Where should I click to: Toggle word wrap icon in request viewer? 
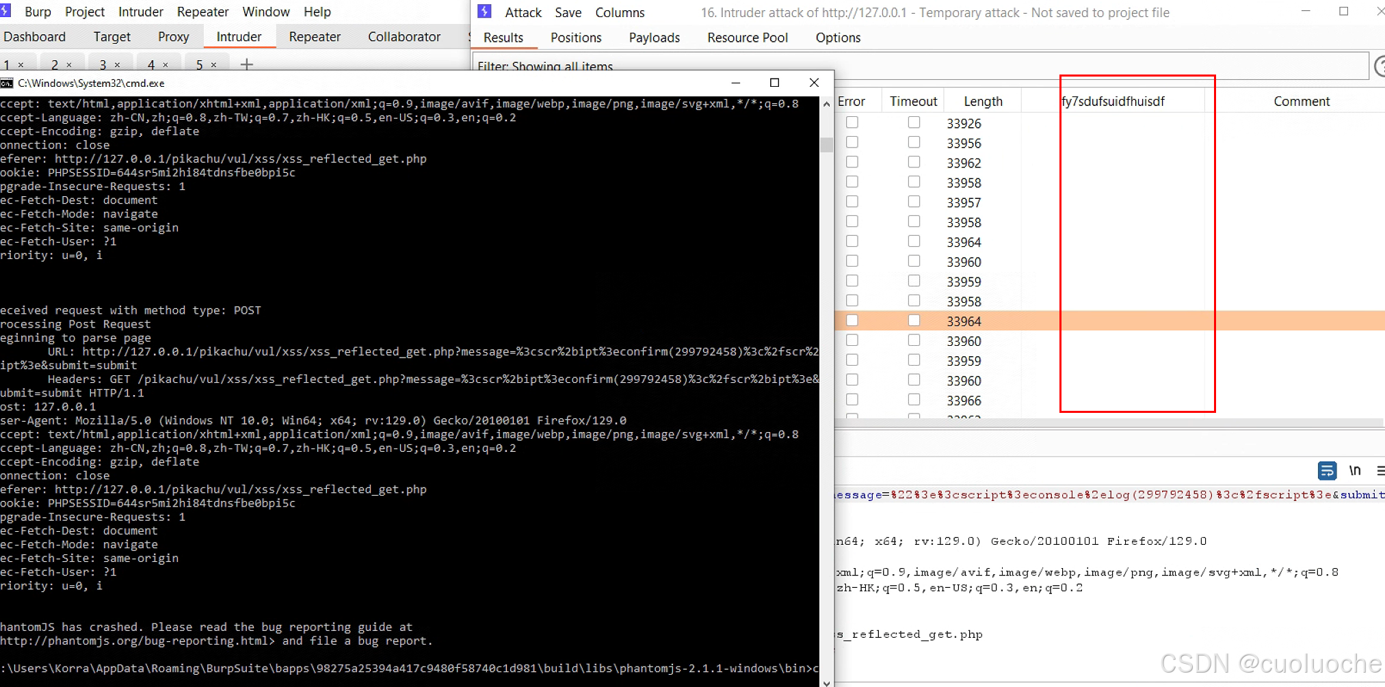[1327, 470]
